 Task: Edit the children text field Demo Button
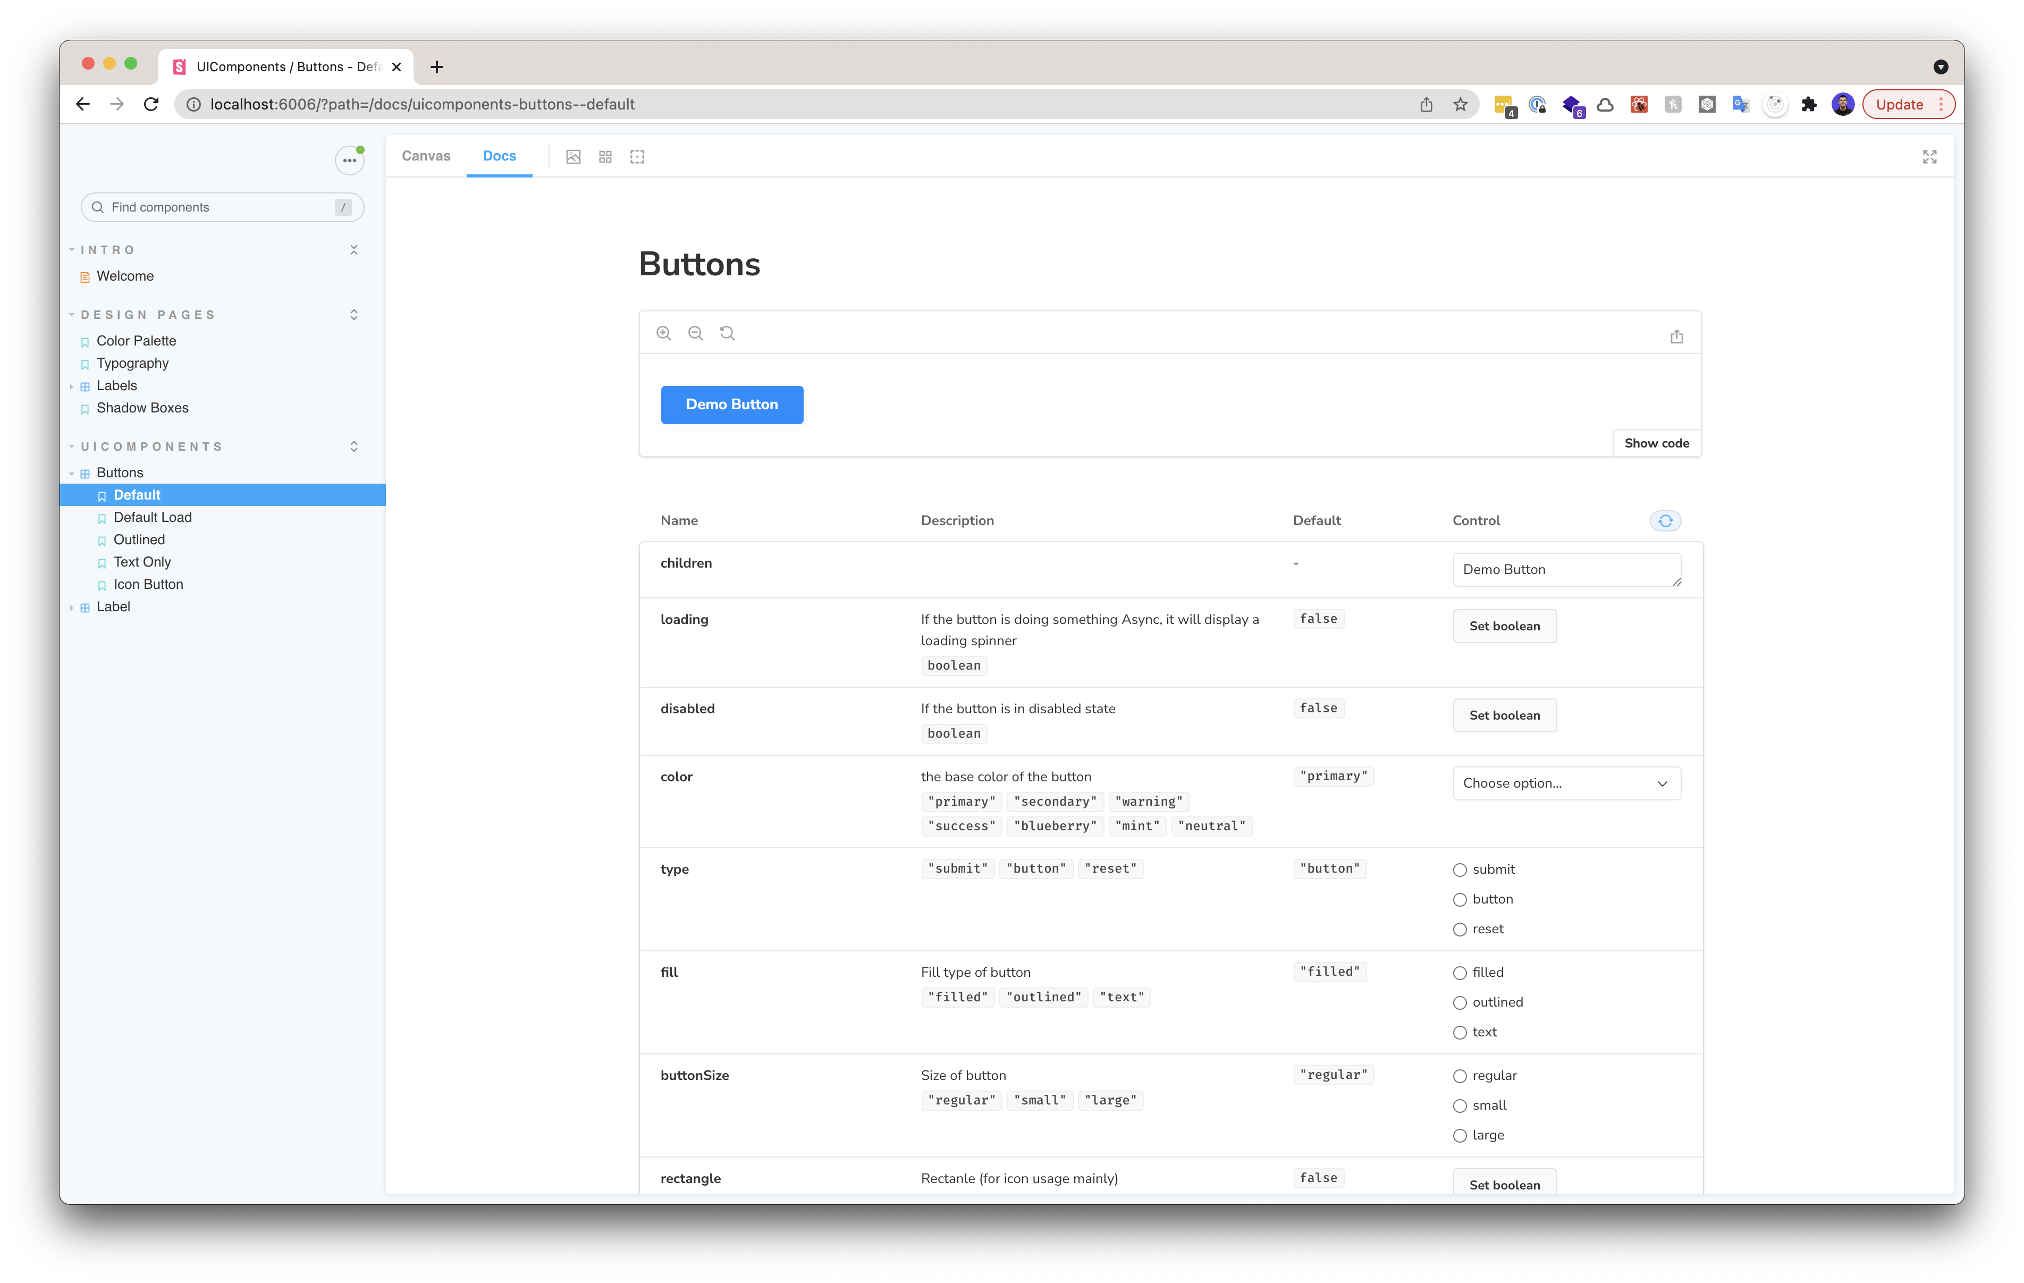[x=1565, y=569]
